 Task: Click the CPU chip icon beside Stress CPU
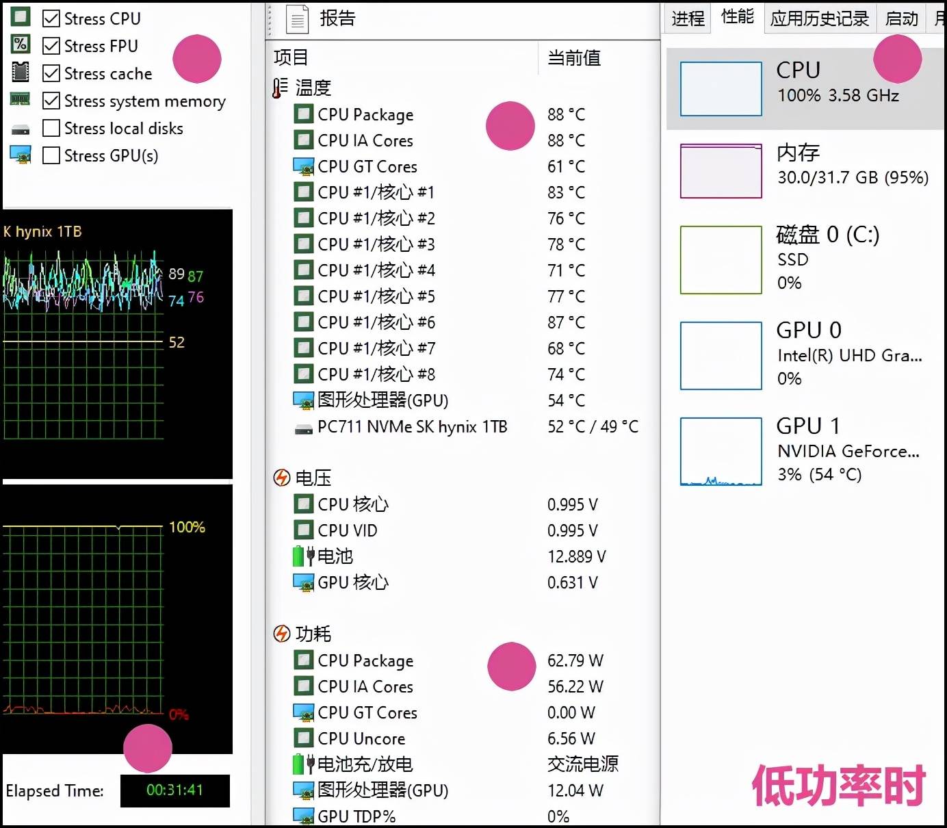(20, 16)
